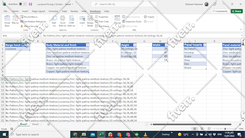Click the green Share button
The height and width of the screenshot is (138, 245).
(x=237, y=11)
